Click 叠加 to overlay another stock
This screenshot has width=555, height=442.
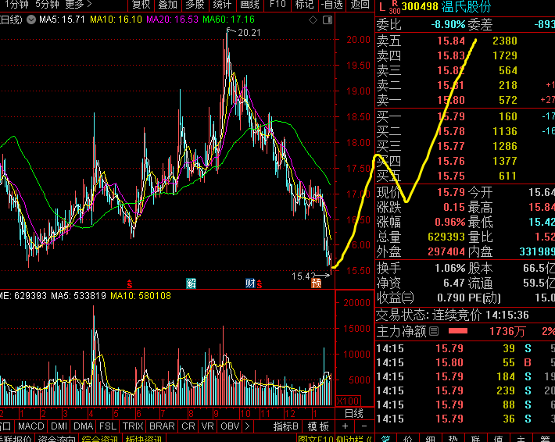pos(168,5)
